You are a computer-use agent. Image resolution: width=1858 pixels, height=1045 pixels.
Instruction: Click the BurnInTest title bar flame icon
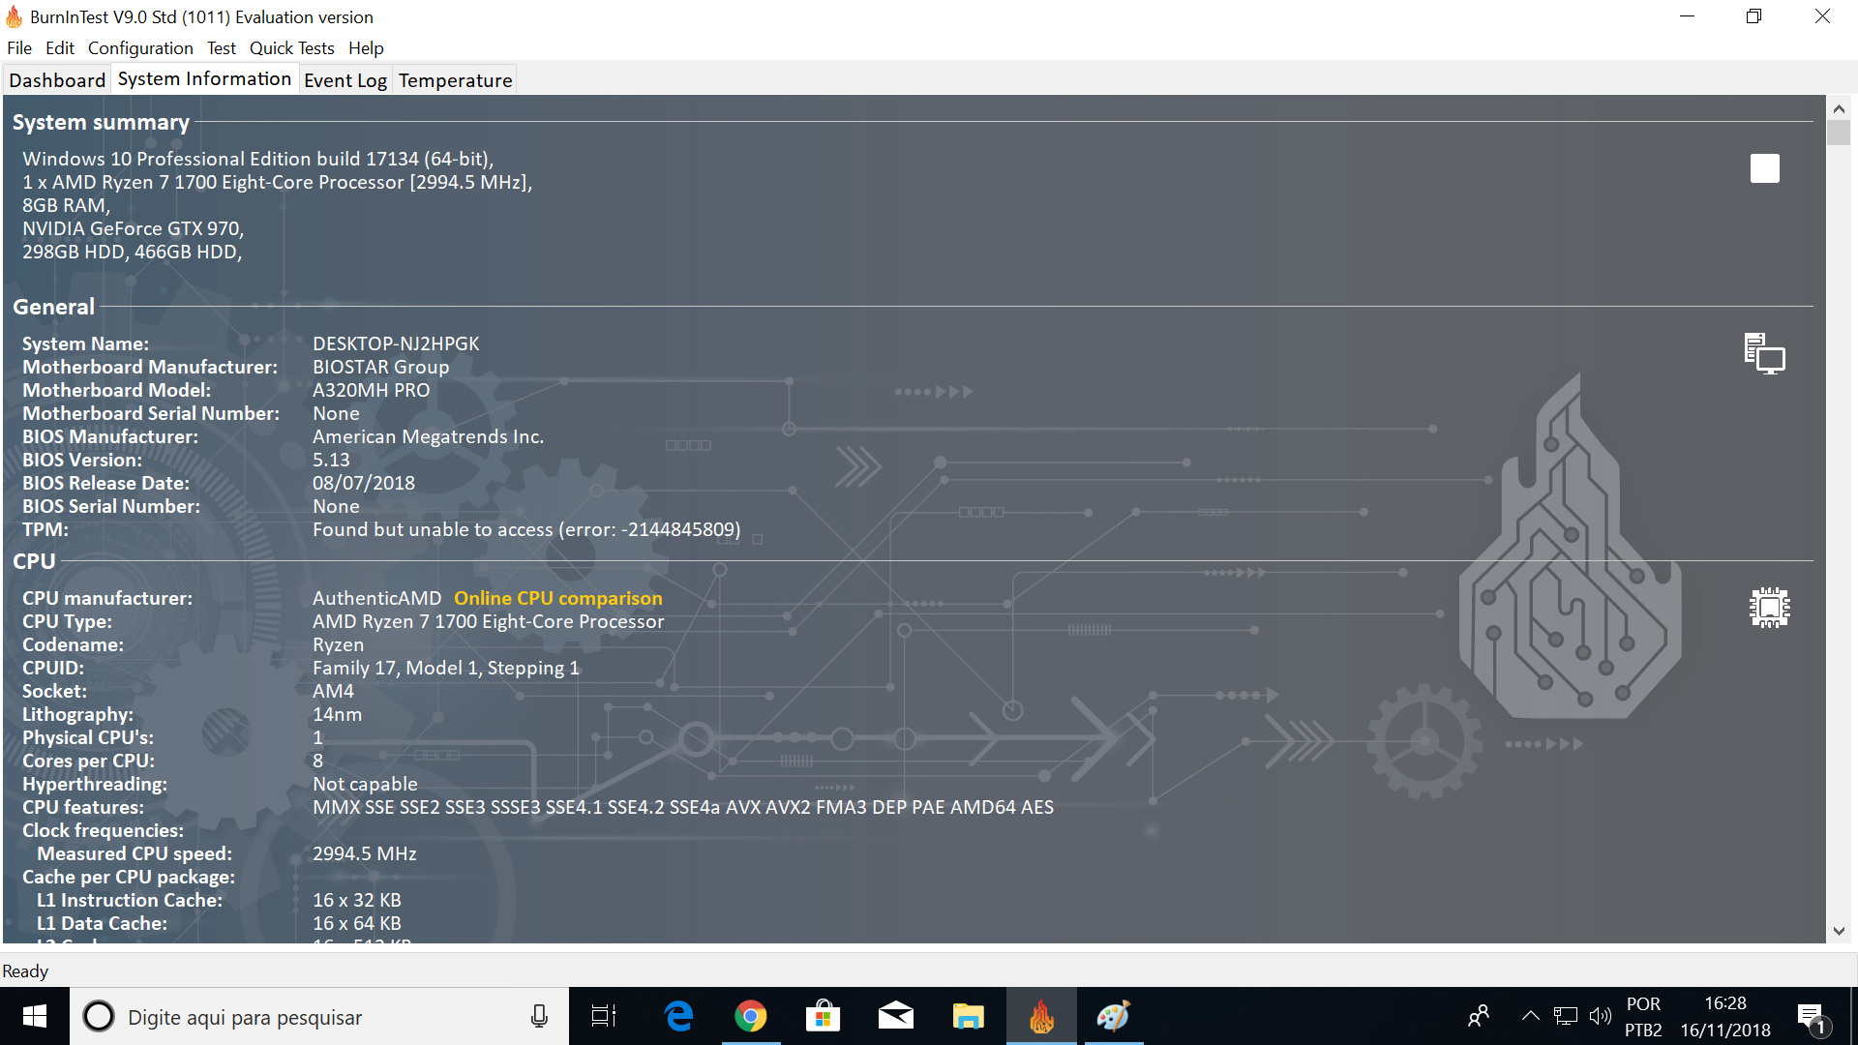coord(14,16)
